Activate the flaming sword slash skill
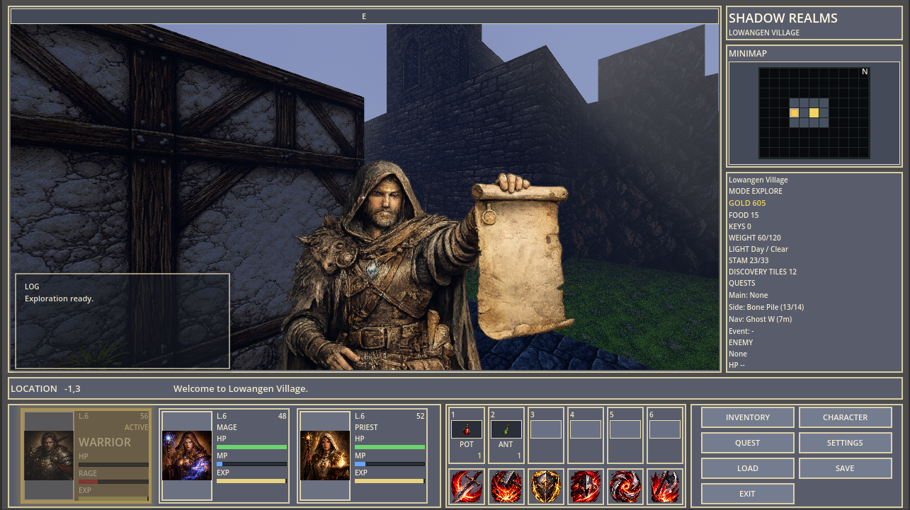This screenshot has width=910, height=510. [467, 487]
